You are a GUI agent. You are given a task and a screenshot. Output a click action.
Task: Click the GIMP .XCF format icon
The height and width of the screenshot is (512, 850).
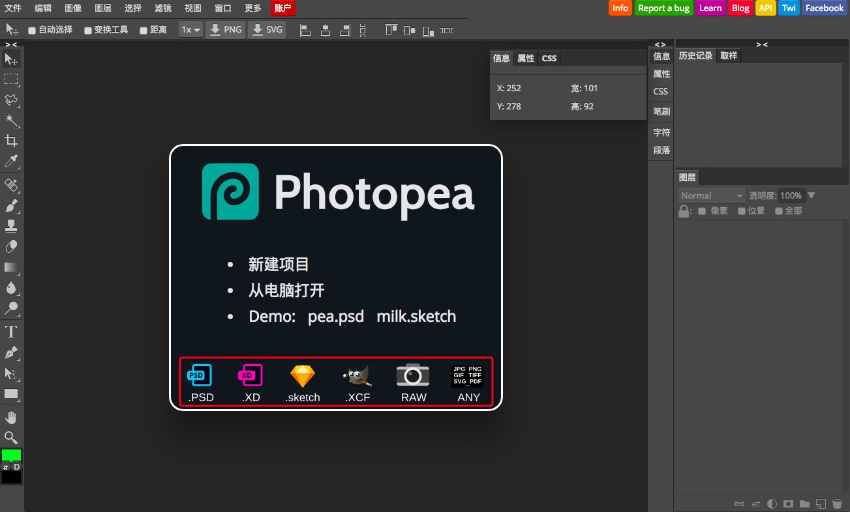point(357,376)
